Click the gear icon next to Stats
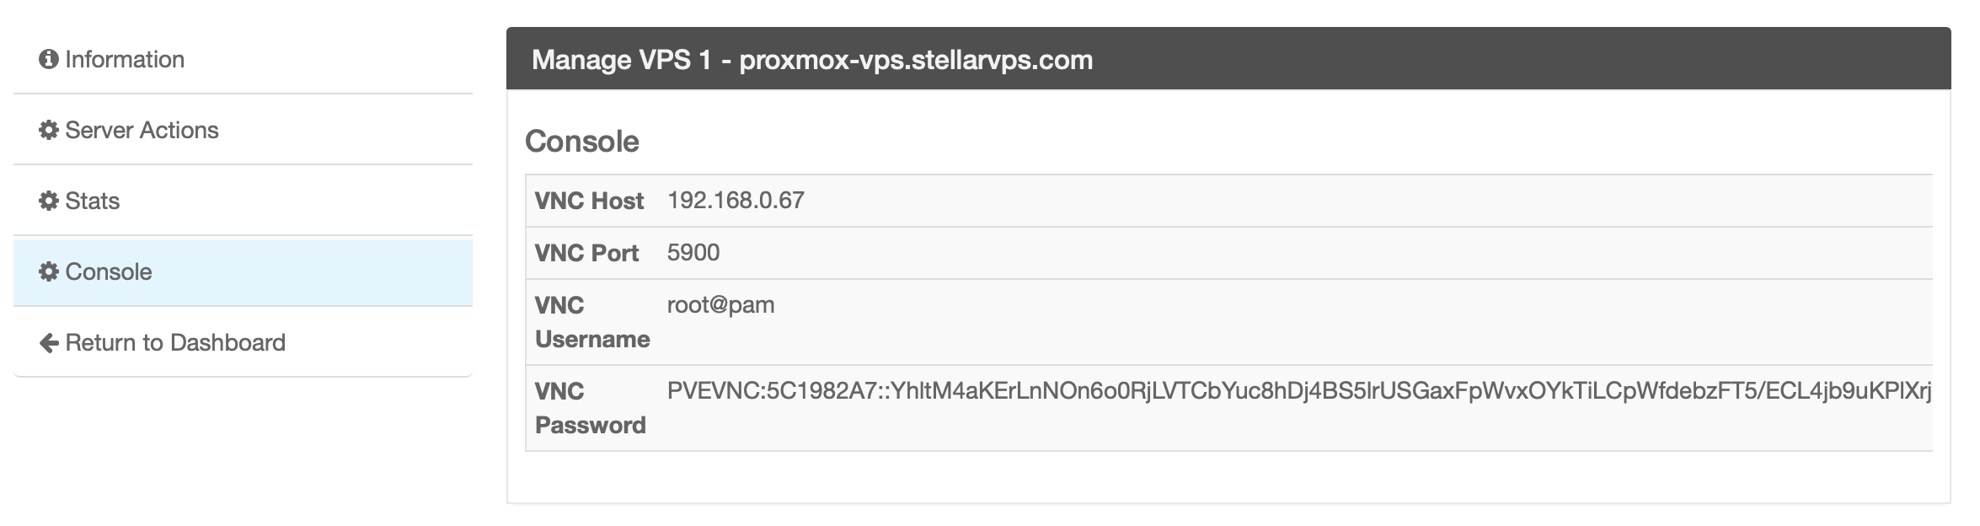 [49, 201]
